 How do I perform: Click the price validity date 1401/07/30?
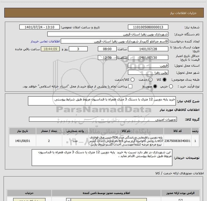coord(148,58)
